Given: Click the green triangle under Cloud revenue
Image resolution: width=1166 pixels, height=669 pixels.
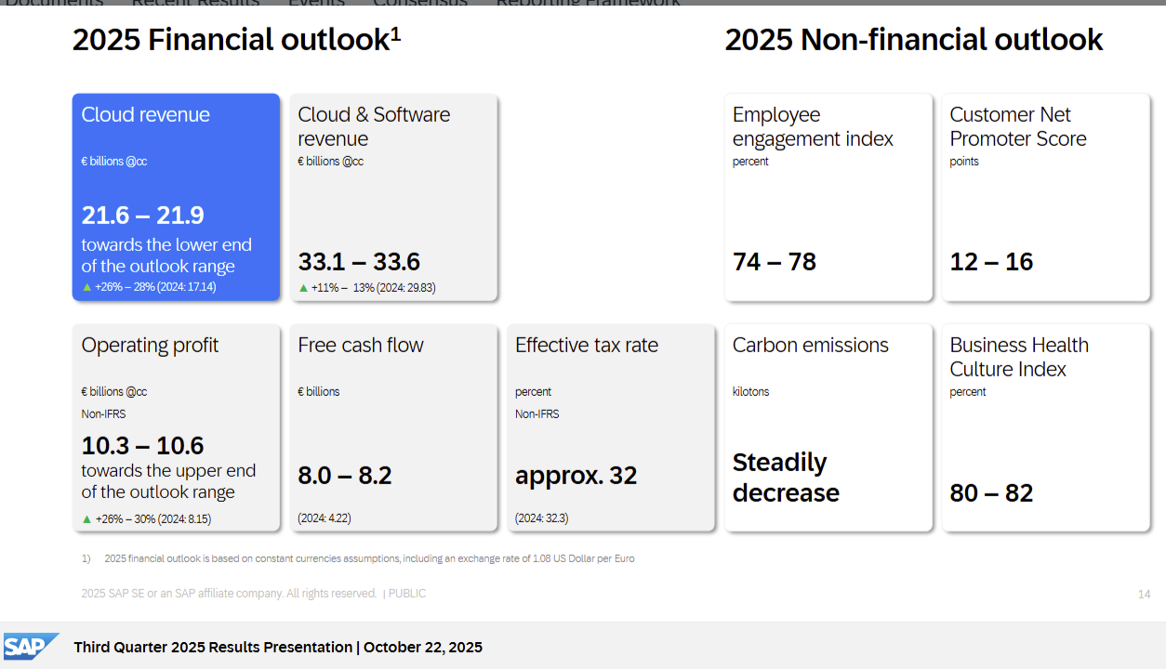Looking at the screenshot, I should pos(87,287).
